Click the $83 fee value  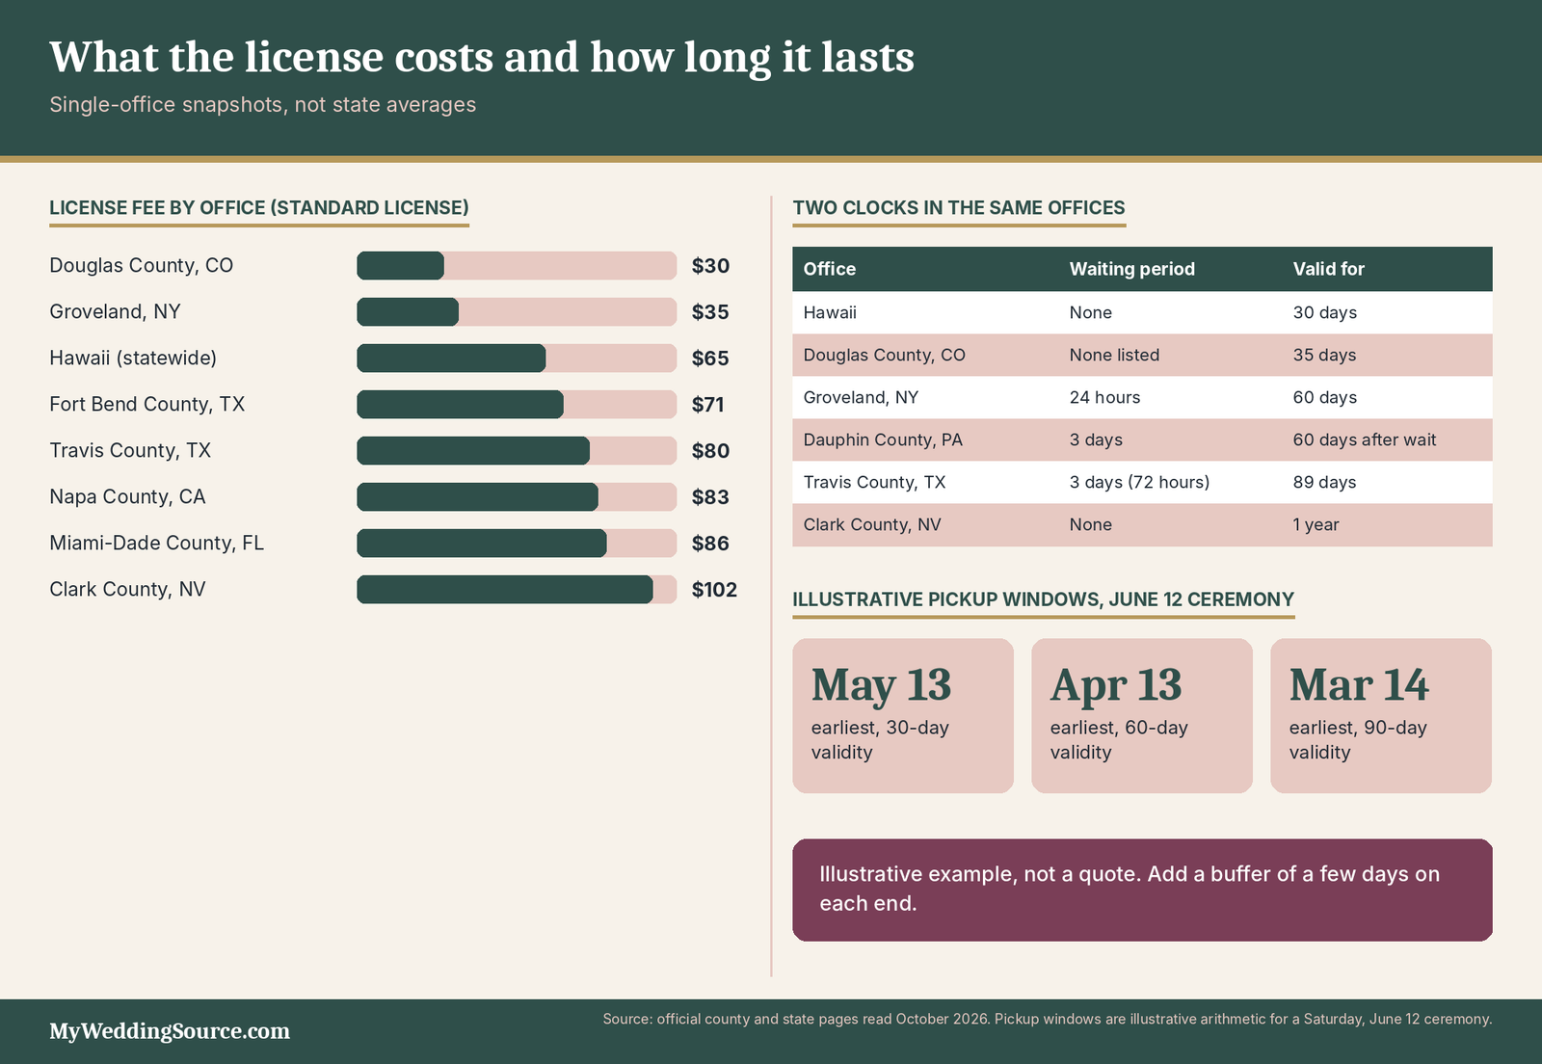click(x=710, y=497)
